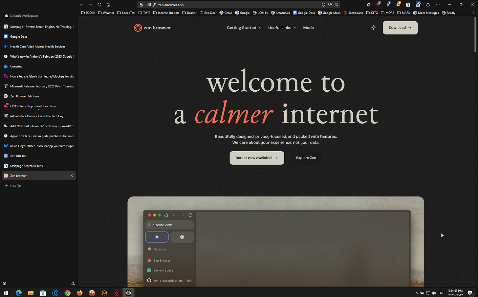Open the Weather bookmarks folder
This screenshot has height=297, width=478.
(106, 13)
